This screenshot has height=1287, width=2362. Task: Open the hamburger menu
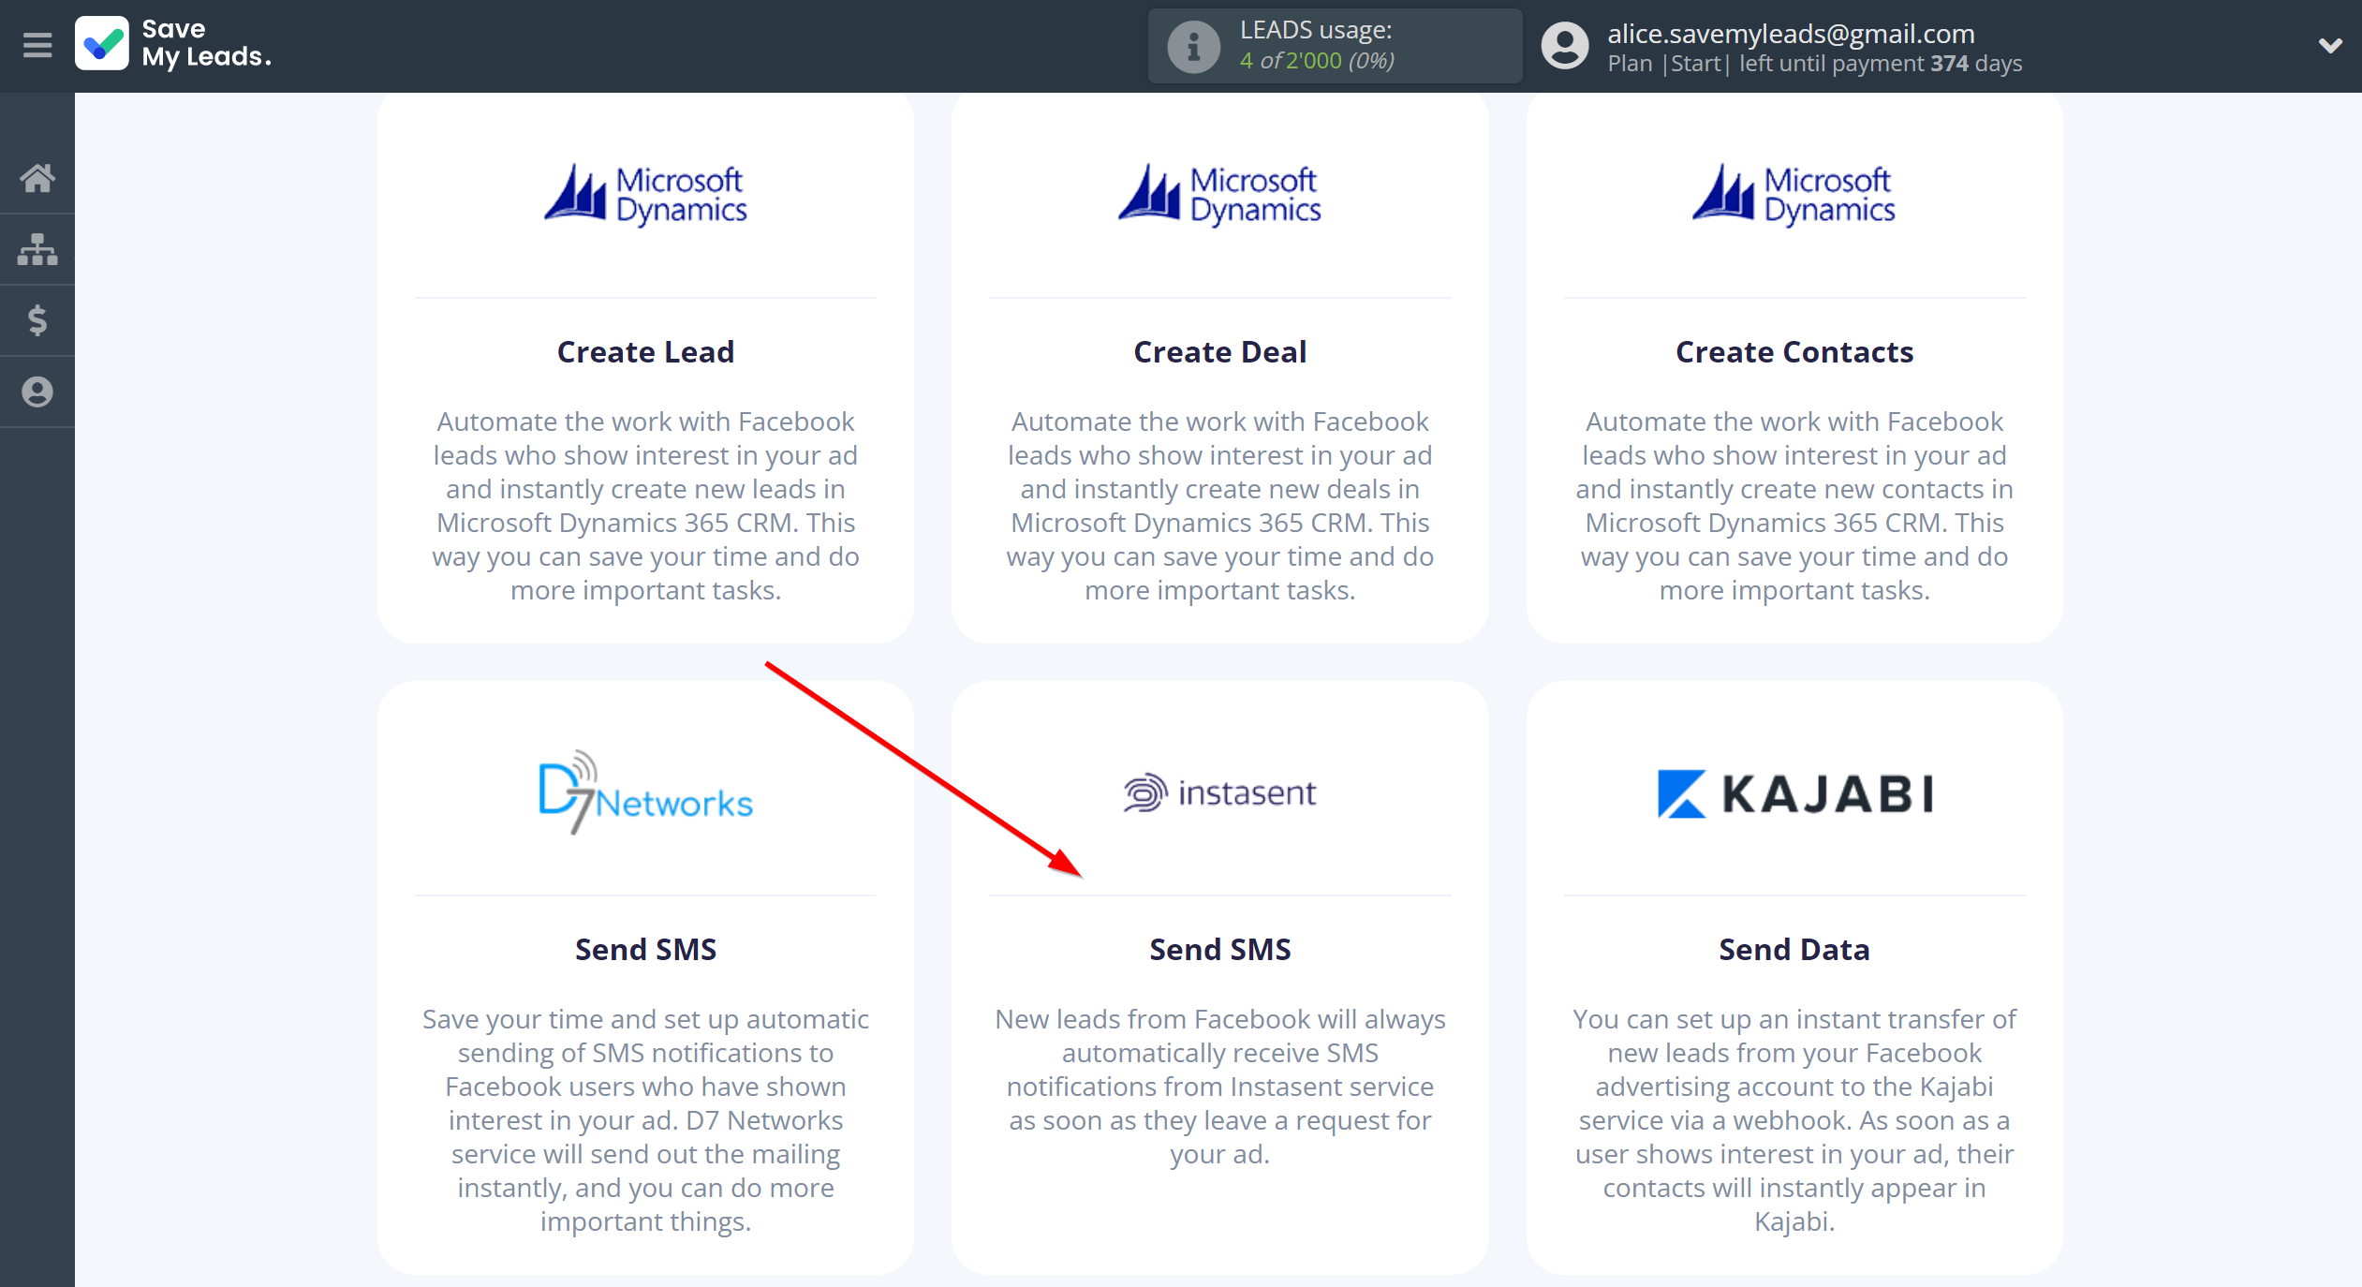(x=37, y=45)
